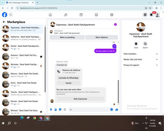164x131 pixels.
Task: Open Kevin conversation in list
Action: [x=22, y=84]
